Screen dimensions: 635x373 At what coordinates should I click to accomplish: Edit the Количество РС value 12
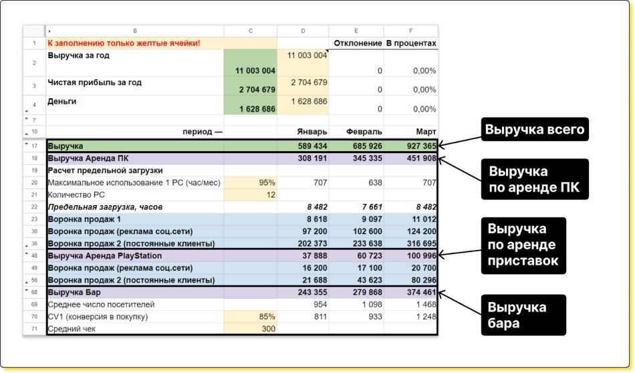pyautogui.click(x=250, y=195)
